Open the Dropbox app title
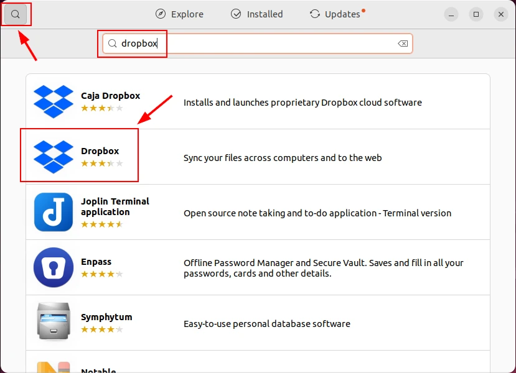The height and width of the screenshot is (373, 516). (100, 151)
